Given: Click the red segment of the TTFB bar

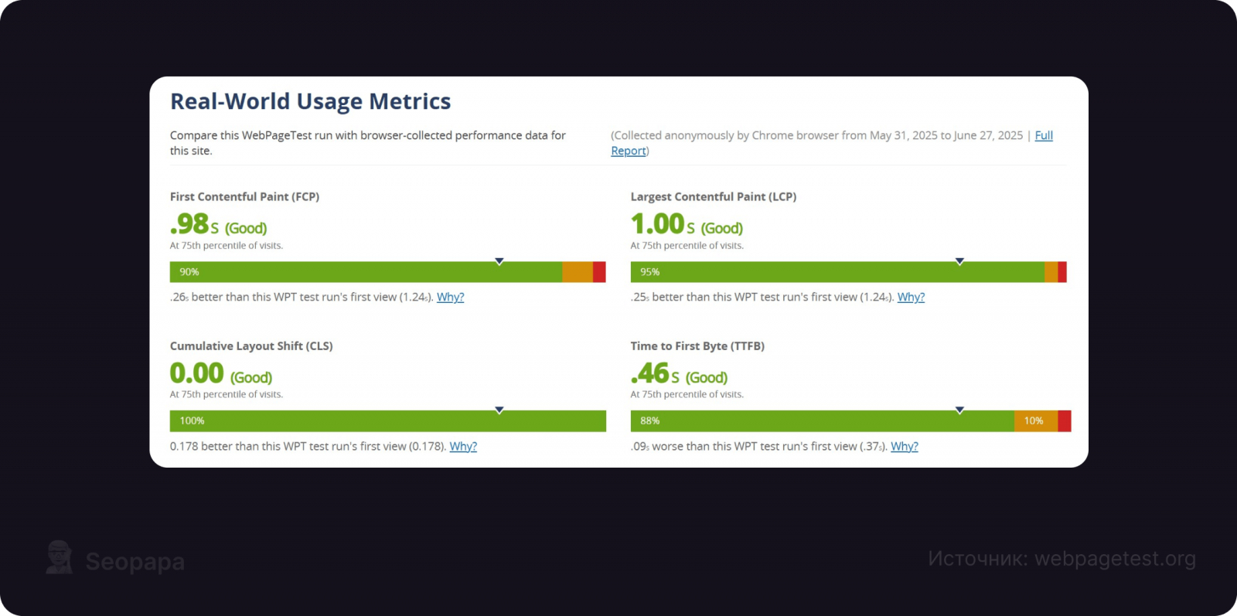Looking at the screenshot, I should 1064,421.
